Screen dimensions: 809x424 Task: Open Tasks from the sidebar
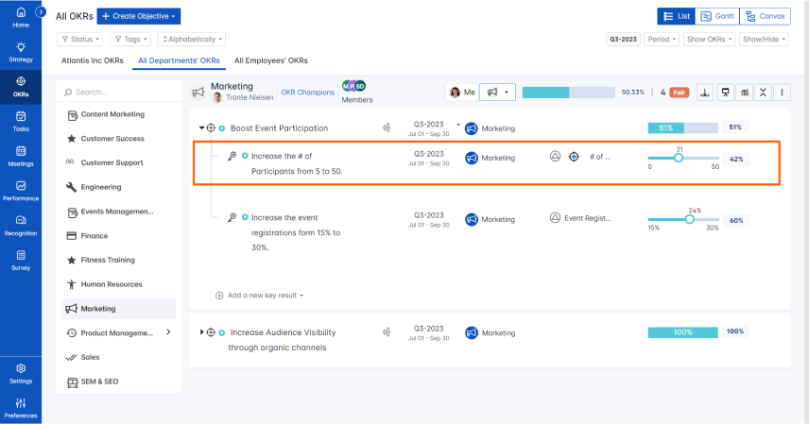pos(21,122)
